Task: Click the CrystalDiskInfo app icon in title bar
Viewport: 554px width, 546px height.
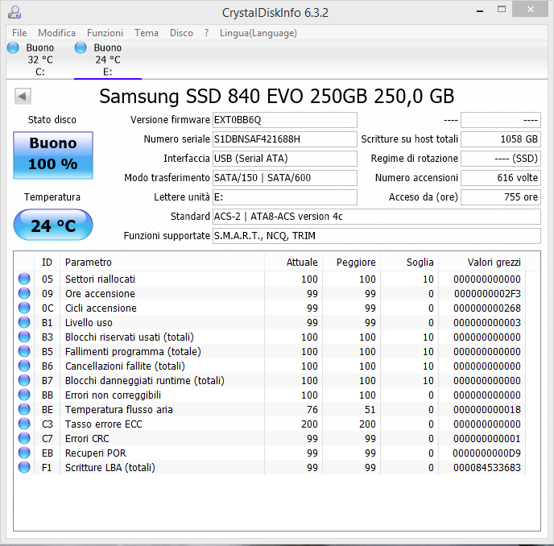Action: pyautogui.click(x=14, y=12)
